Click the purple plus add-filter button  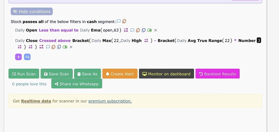(x=19, y=57)
